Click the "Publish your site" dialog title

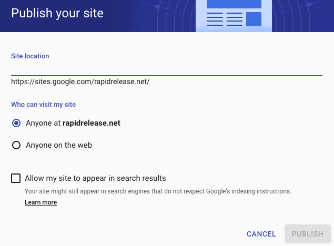[57, 13]
